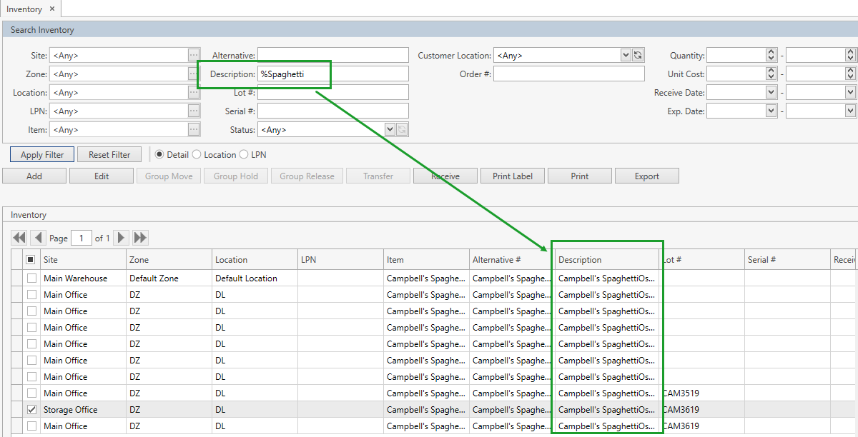Image resolution: width=858 pixels, height=437 pixels.
Task: Open the Site lookup browser
Action: tap(193, 55)
